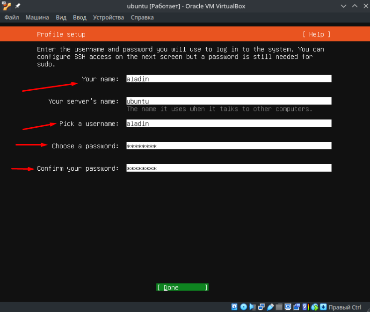This screenshot has height=312, width=370.
Task: Click the Profile setup header title
Action: click(x=61, y=35)
